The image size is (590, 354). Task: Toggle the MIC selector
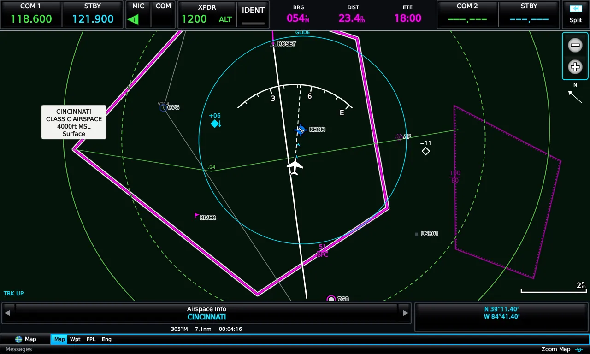click(x=138, y=14)
